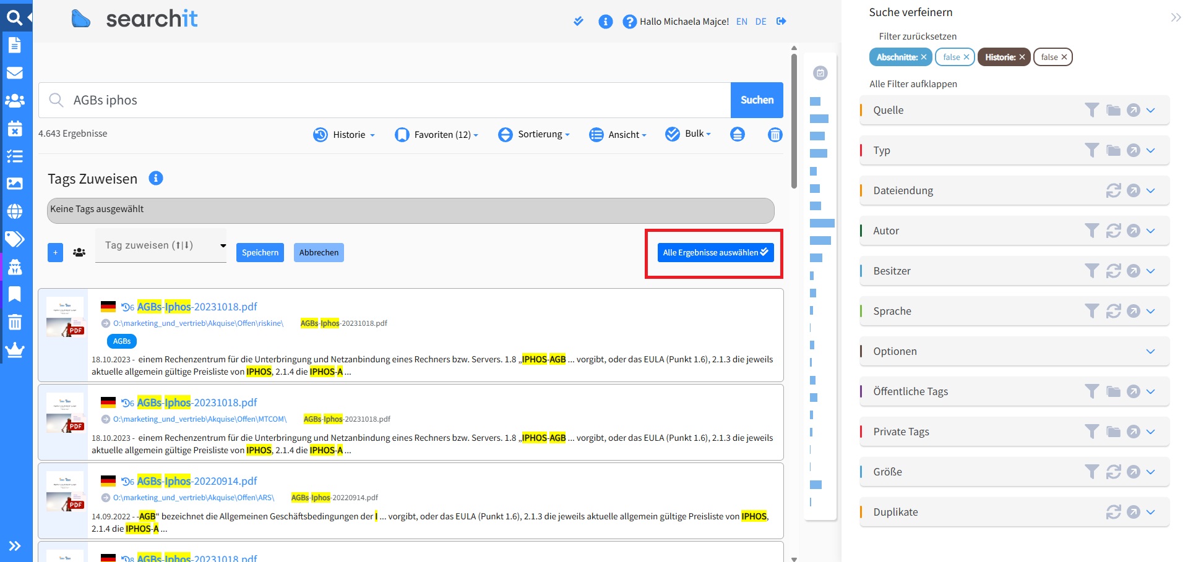The height and width of the screenshot is (562, 1188).
Task: Expand the Sprache filter chevron
Action: pyautogui.click(x=1150, y=311)
